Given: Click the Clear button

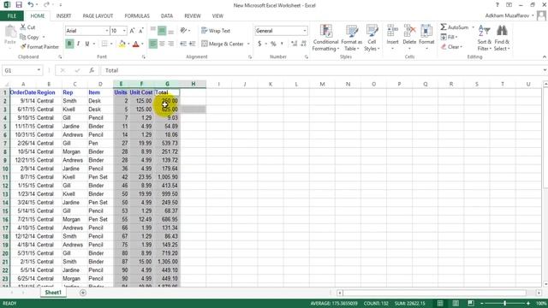Looking at the screenshot, I should (451, 47).
